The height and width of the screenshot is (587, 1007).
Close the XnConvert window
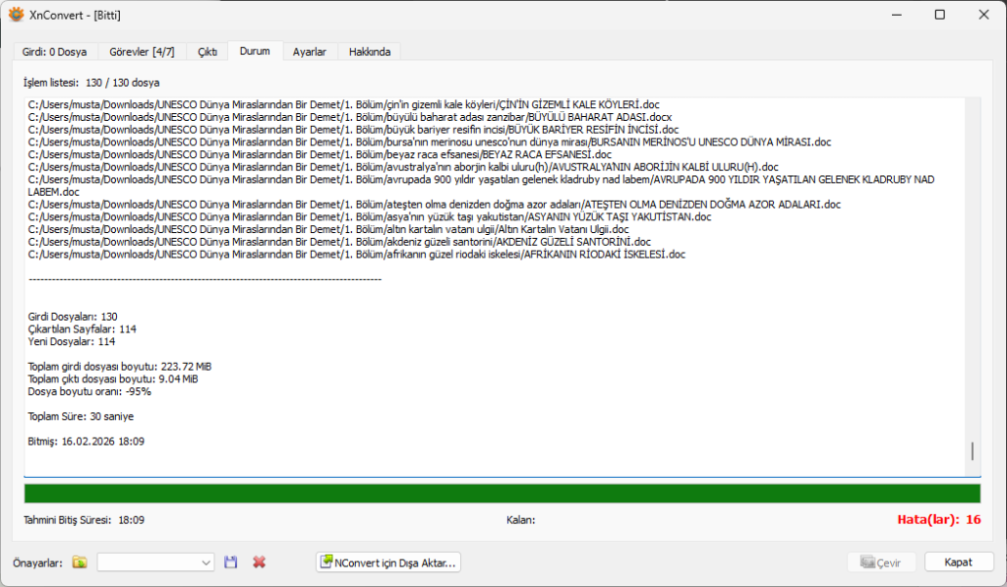[x=983, y=14]
